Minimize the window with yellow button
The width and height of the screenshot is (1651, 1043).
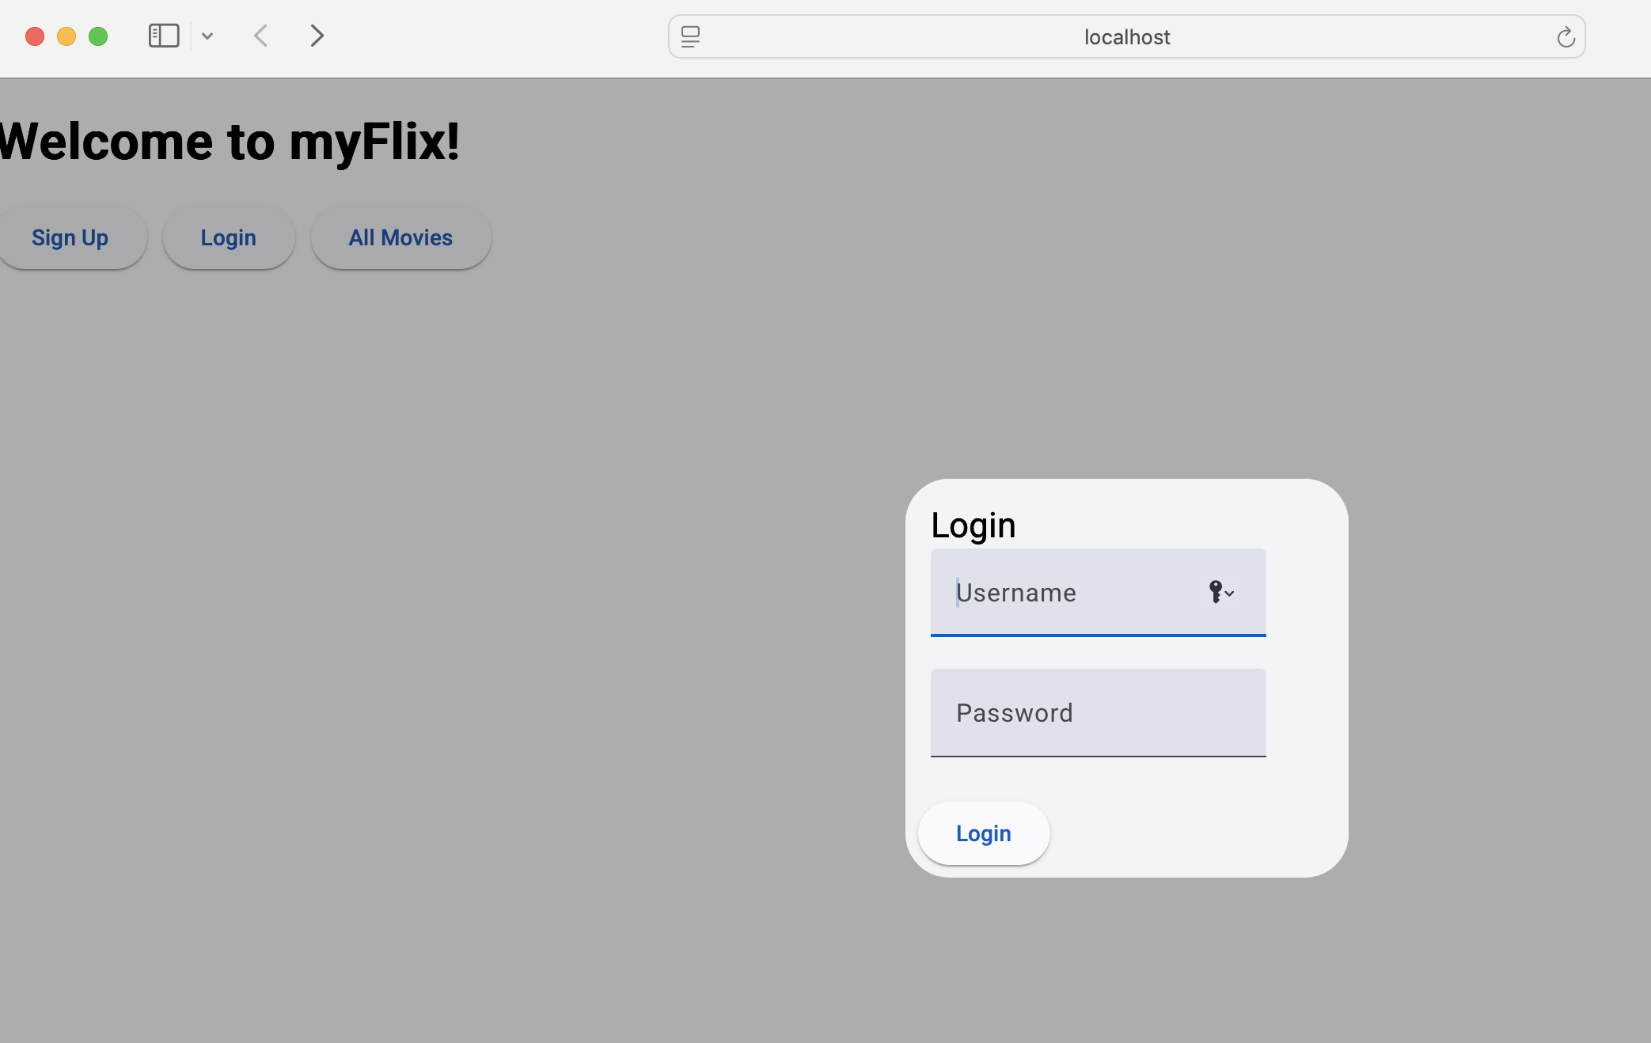click(66, 36)
